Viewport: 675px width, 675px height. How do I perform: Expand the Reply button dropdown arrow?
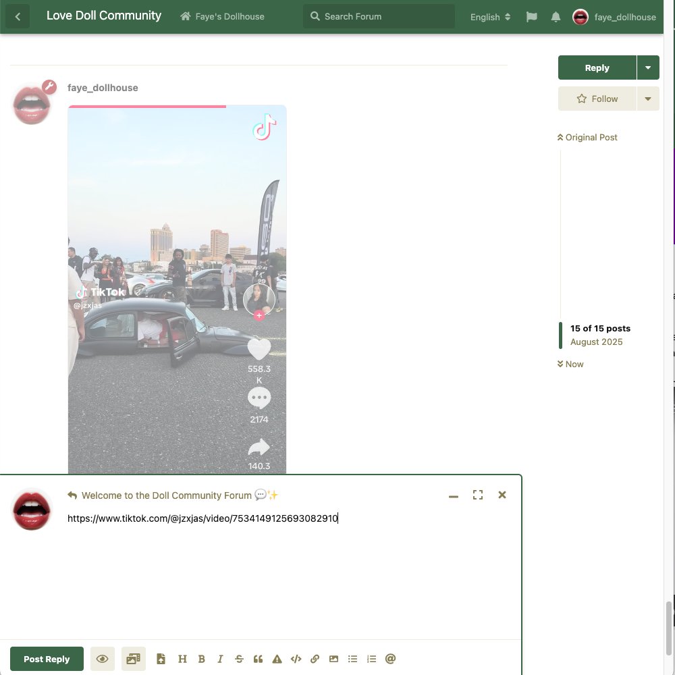coord(648,67)
